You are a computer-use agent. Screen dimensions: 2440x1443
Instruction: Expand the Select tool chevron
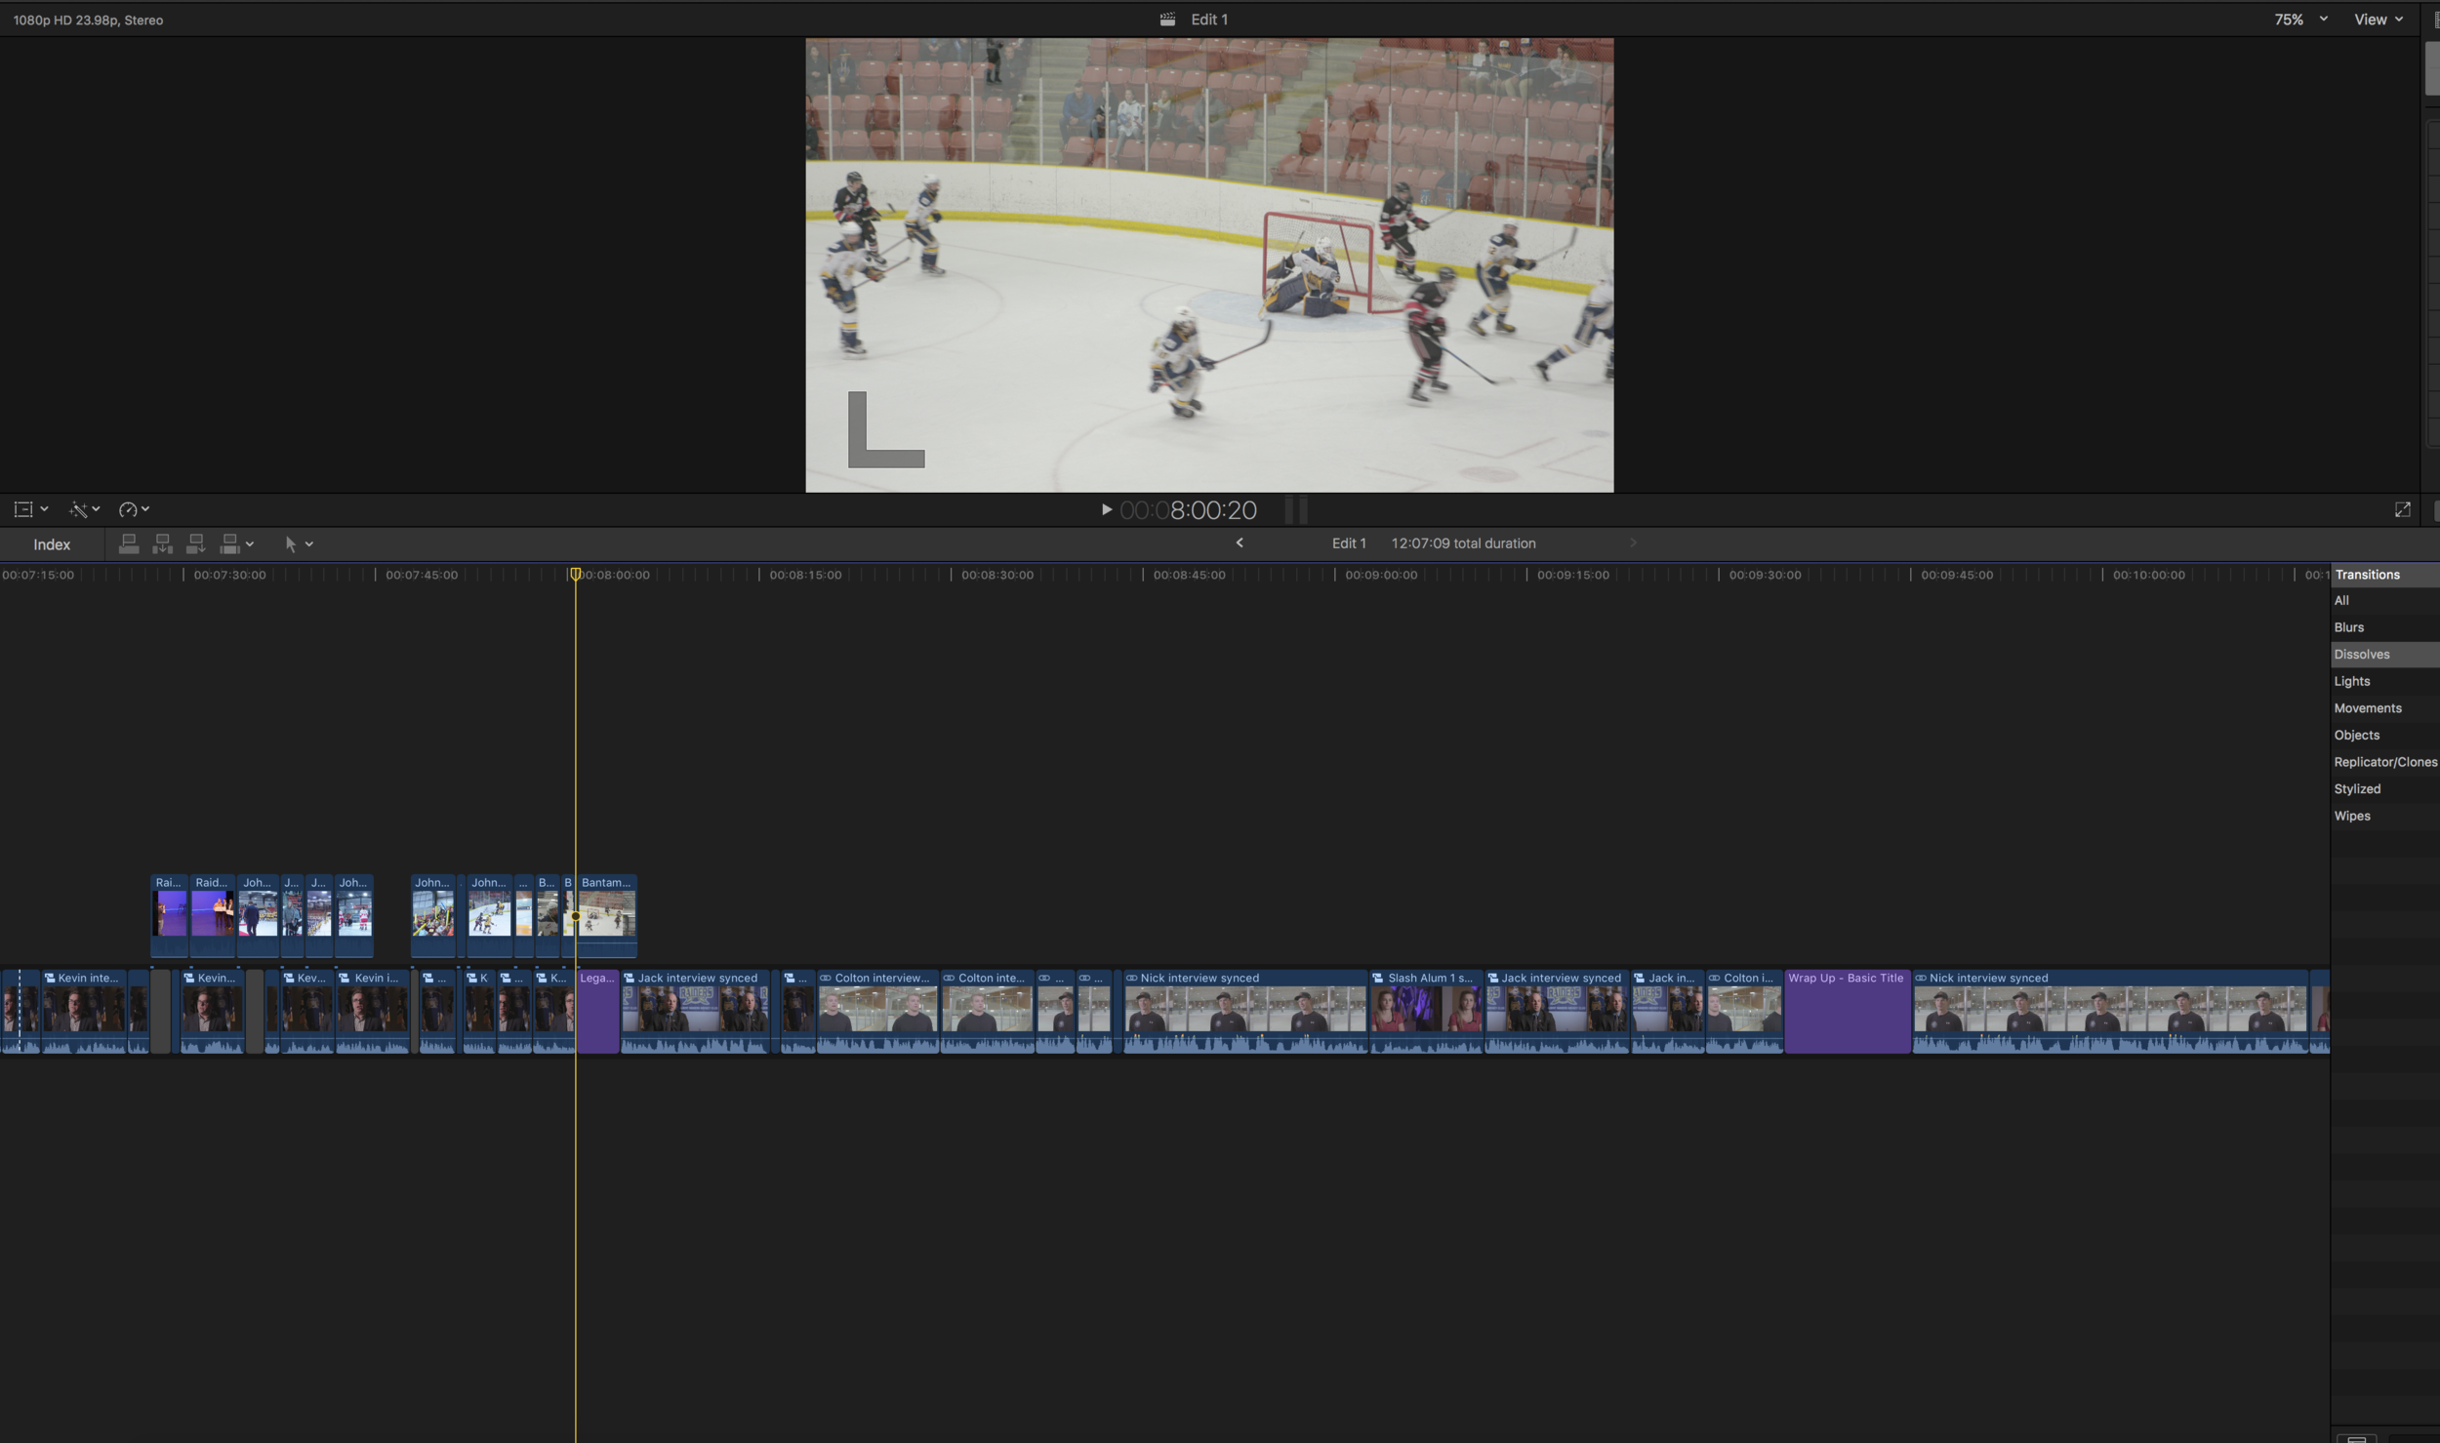pos(309,544)
